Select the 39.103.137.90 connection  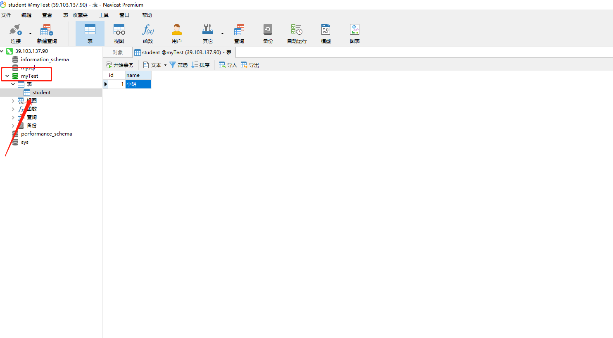(31, 51)
